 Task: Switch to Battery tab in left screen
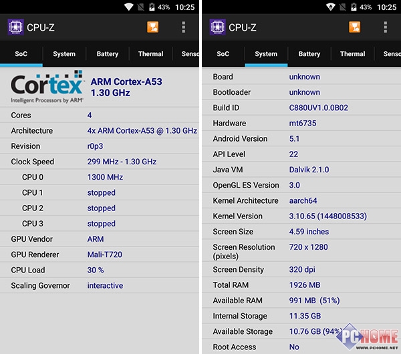pos(108,54)
